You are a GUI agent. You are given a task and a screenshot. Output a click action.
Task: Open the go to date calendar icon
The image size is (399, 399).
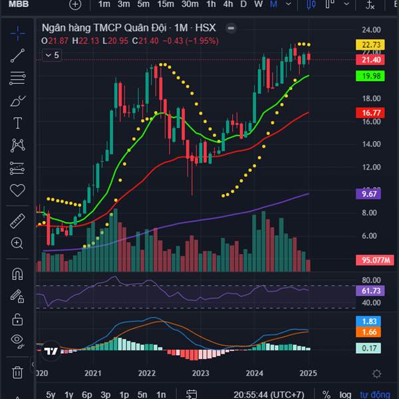(x=192, y=394)
